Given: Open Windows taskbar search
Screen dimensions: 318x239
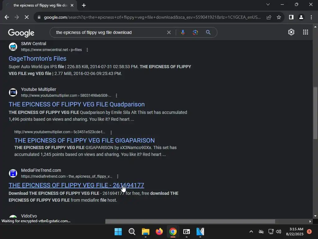Looking at the screenshot, I should [x=132, y=232].
